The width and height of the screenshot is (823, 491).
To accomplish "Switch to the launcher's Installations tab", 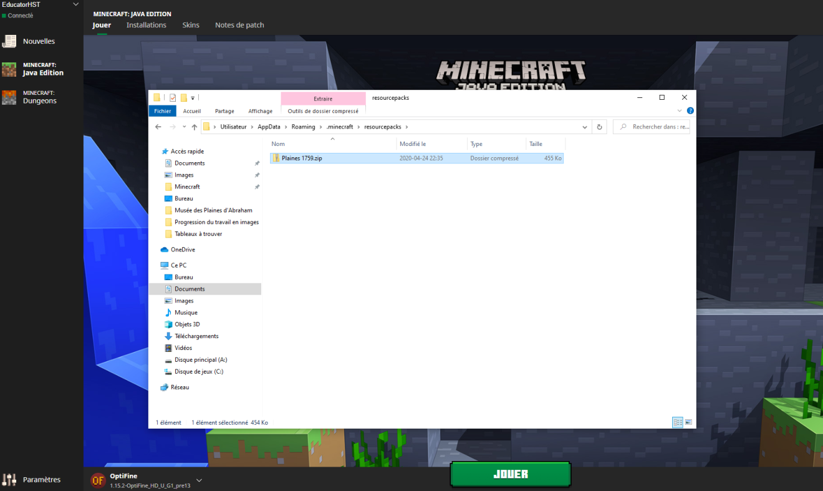I will click(147, 25).
